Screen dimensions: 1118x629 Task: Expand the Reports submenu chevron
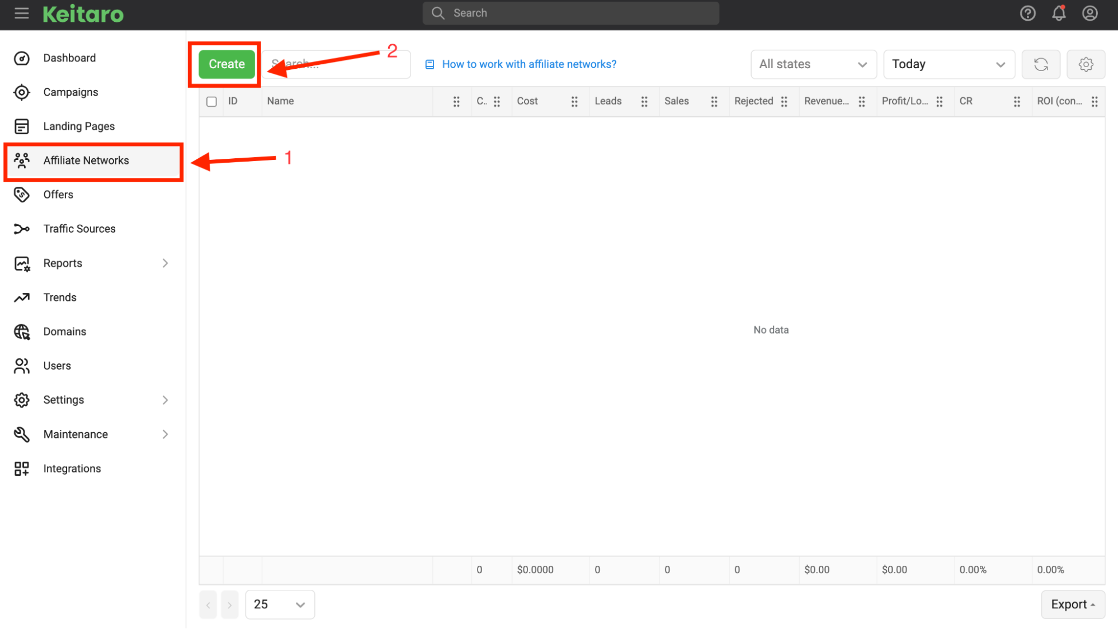165,263
